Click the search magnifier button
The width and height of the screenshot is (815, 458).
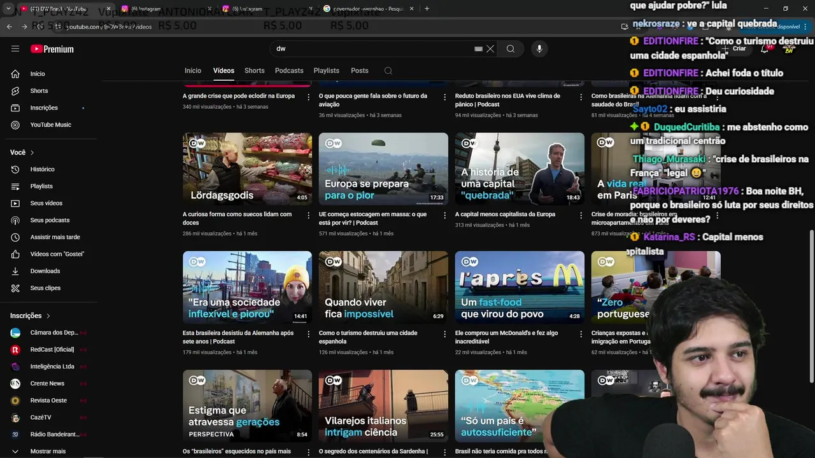click(x=511, y=49)
